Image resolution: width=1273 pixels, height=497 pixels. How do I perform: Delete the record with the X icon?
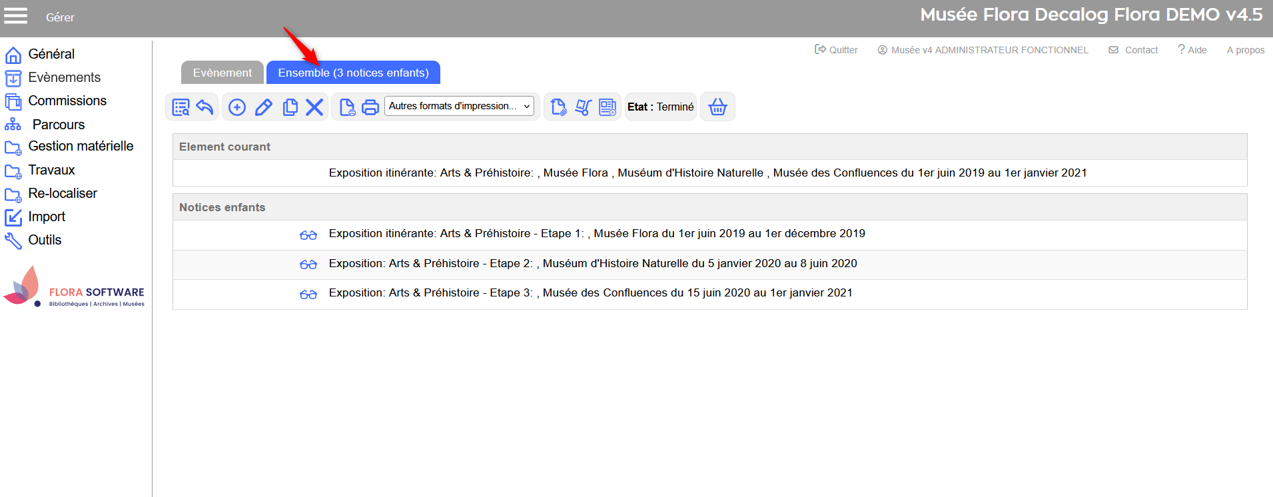point(314,107)
